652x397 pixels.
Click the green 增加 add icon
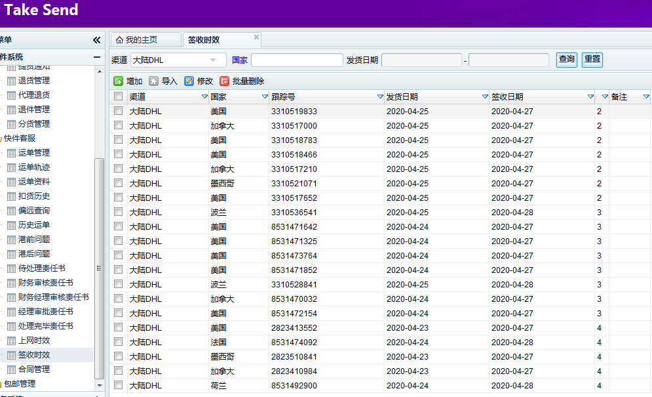(x=119, y=81)
